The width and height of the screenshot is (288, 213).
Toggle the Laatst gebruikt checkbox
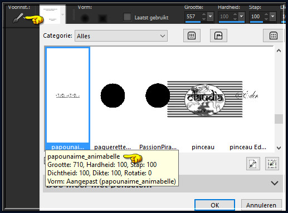tap(127, 17)
